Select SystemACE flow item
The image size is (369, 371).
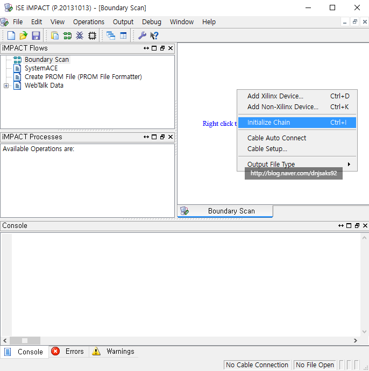tap(41, 68)
